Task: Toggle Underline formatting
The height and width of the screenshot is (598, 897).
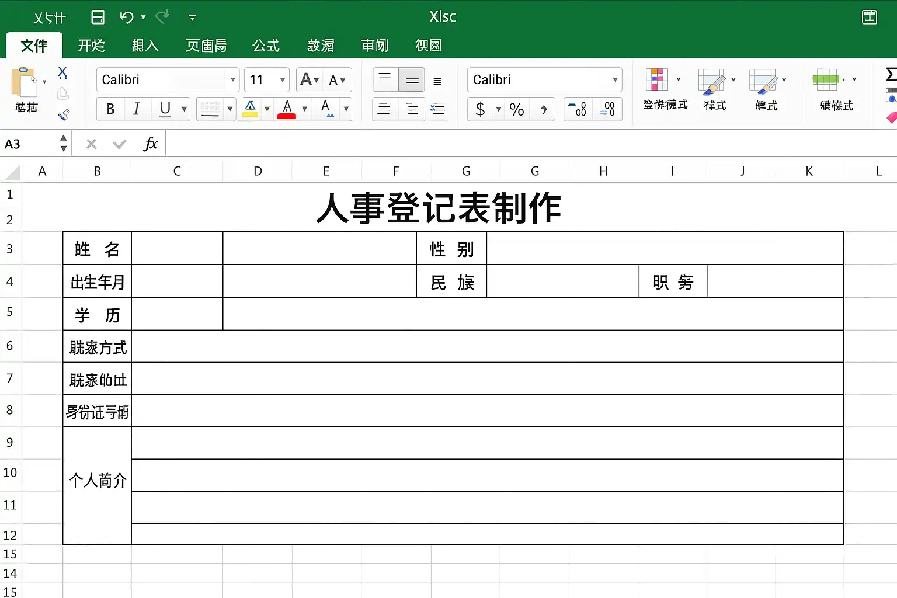Action: click(x=165, y=109)
